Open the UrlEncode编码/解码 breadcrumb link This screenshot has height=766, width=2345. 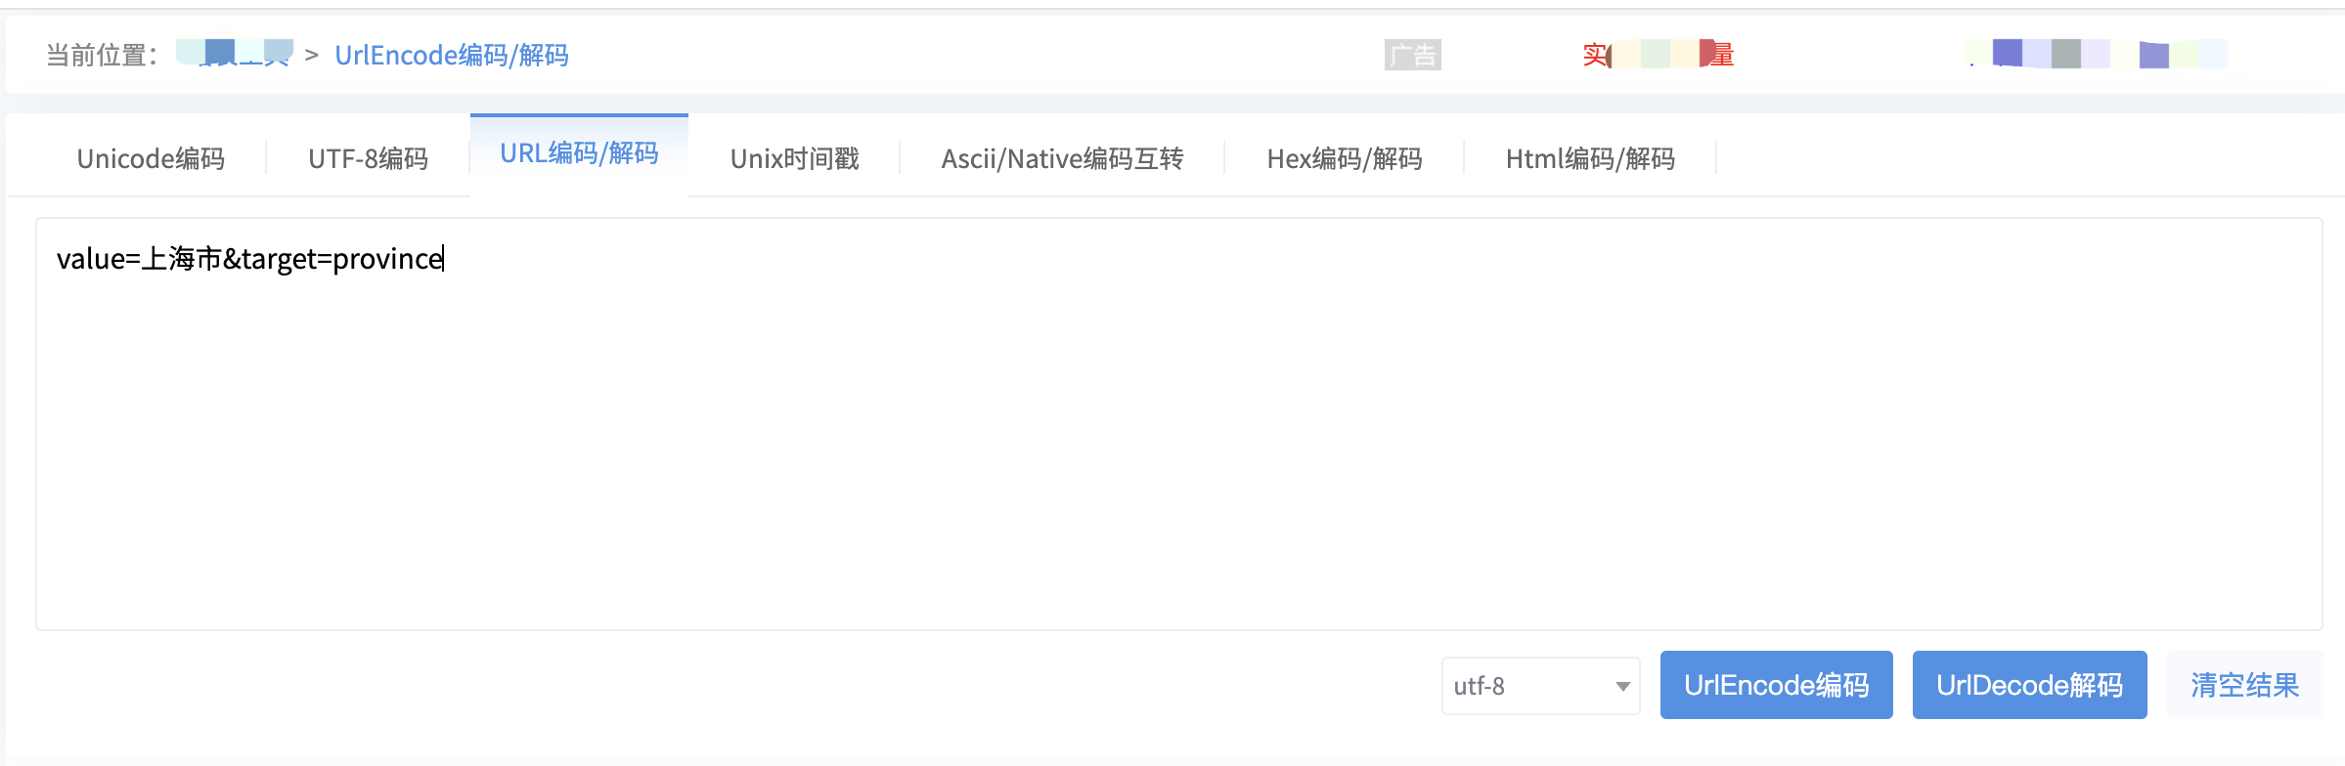tap(451, 55)
